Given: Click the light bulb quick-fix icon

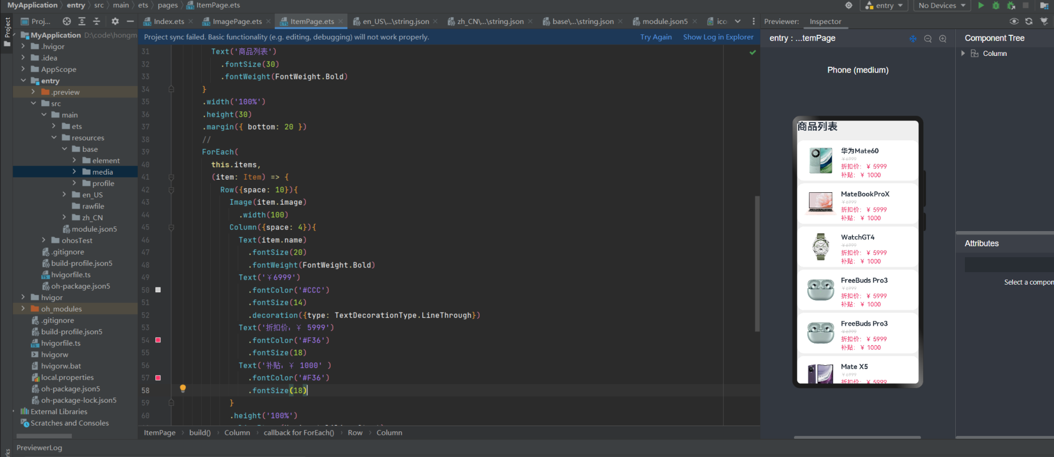Looking at the screenshot, I should click(183, 389).
